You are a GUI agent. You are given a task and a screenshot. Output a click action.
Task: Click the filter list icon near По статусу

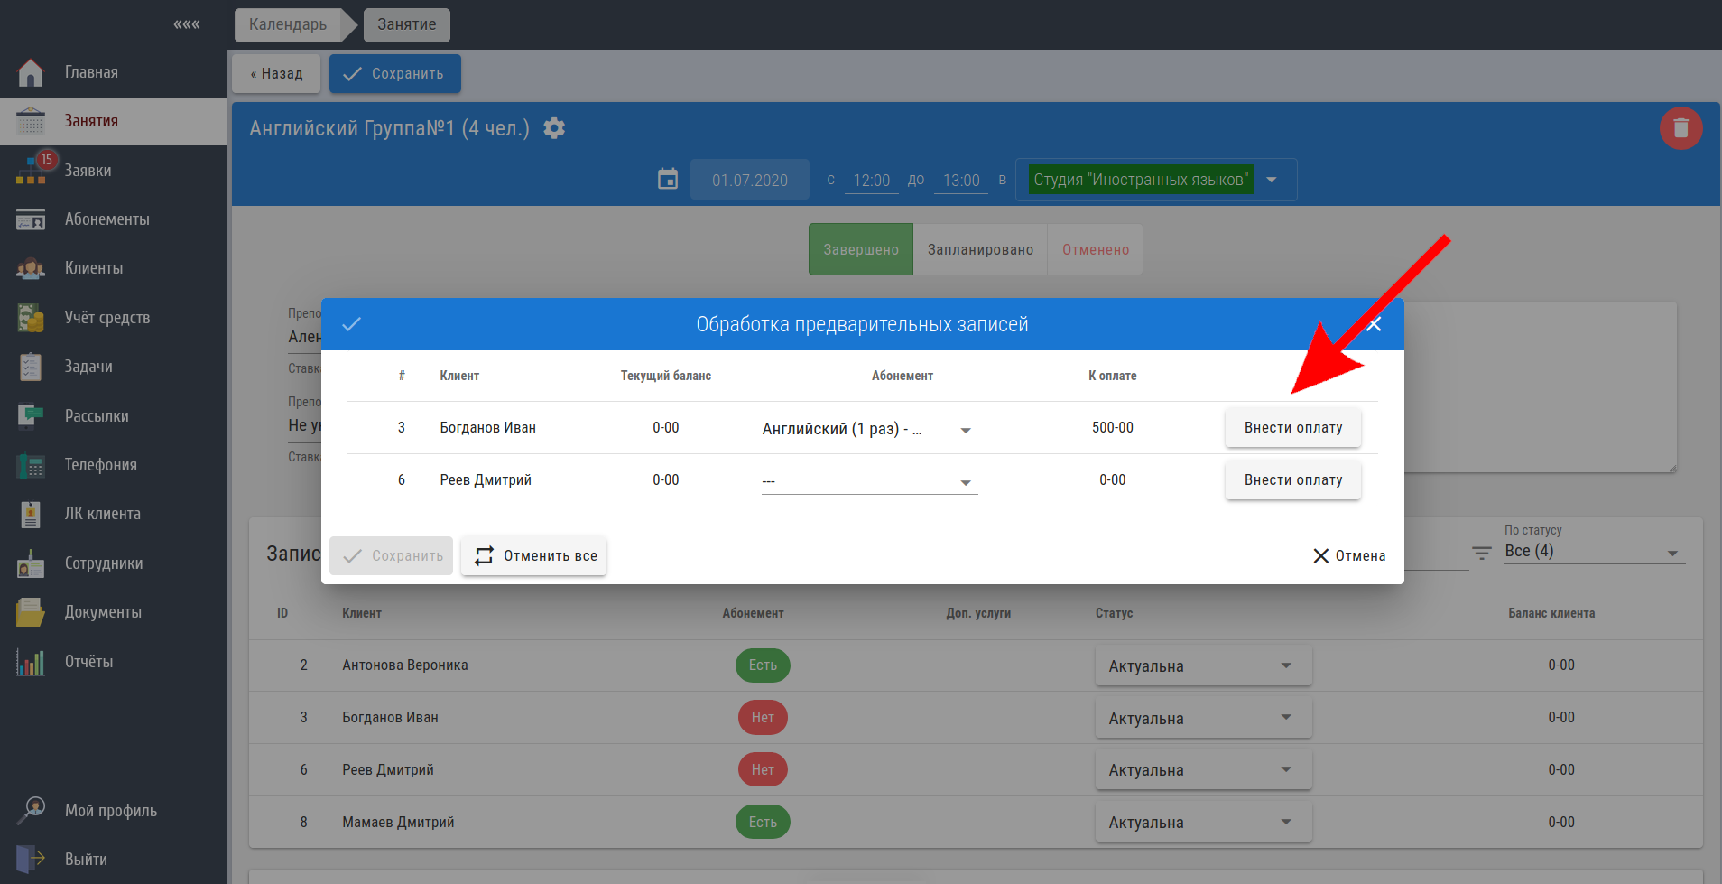pos(1481,553)
